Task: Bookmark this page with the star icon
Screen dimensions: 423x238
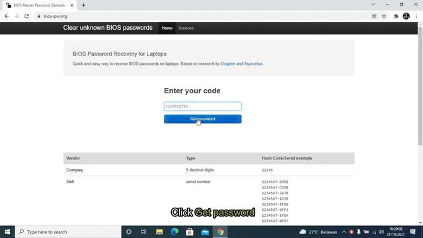Action: pos(384,16)
